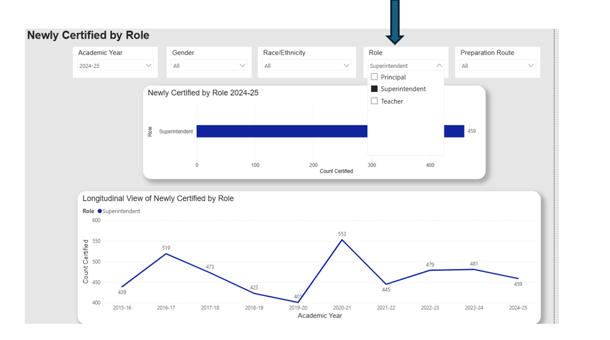Click the 2015-16 axis label

click(x=122, y=308)
